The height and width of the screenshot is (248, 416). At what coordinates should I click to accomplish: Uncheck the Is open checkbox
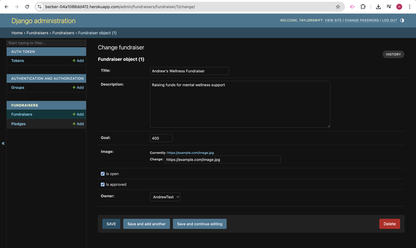point(103,174)
